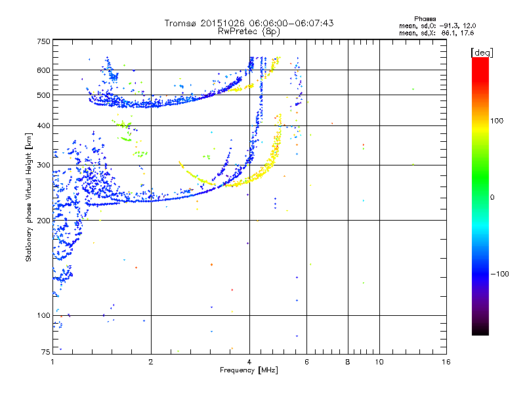Click the 'Stationary phase Virtual Height [km]' axis label
525x394 pixels.
(x=29, y=197)
